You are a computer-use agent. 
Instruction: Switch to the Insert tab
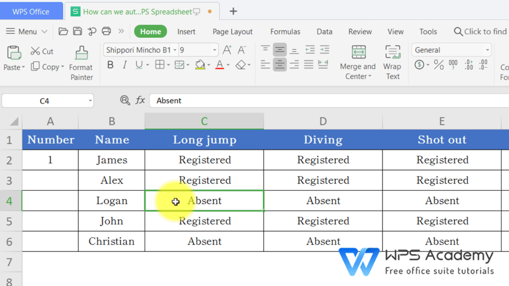click(186, 31)
